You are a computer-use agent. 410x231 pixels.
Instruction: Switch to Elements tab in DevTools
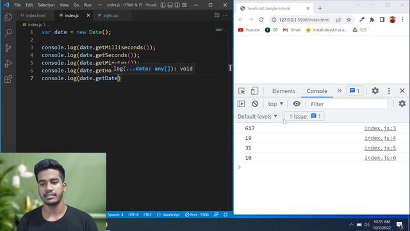pos(283,91)
